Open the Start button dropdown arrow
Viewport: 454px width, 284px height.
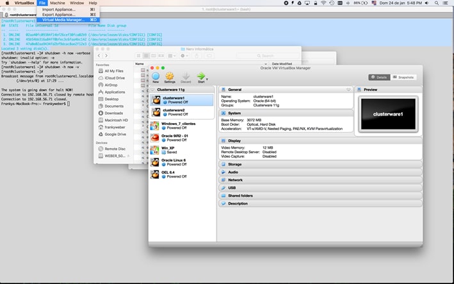pyautogui.click(x=207, y=78)
